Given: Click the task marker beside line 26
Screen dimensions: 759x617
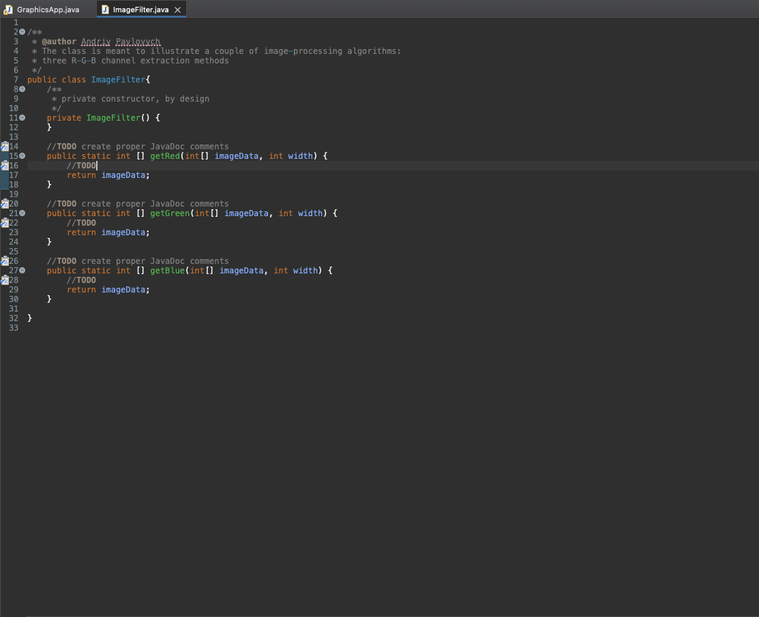Looking at the screenshot, I should (x=3, y=260).
